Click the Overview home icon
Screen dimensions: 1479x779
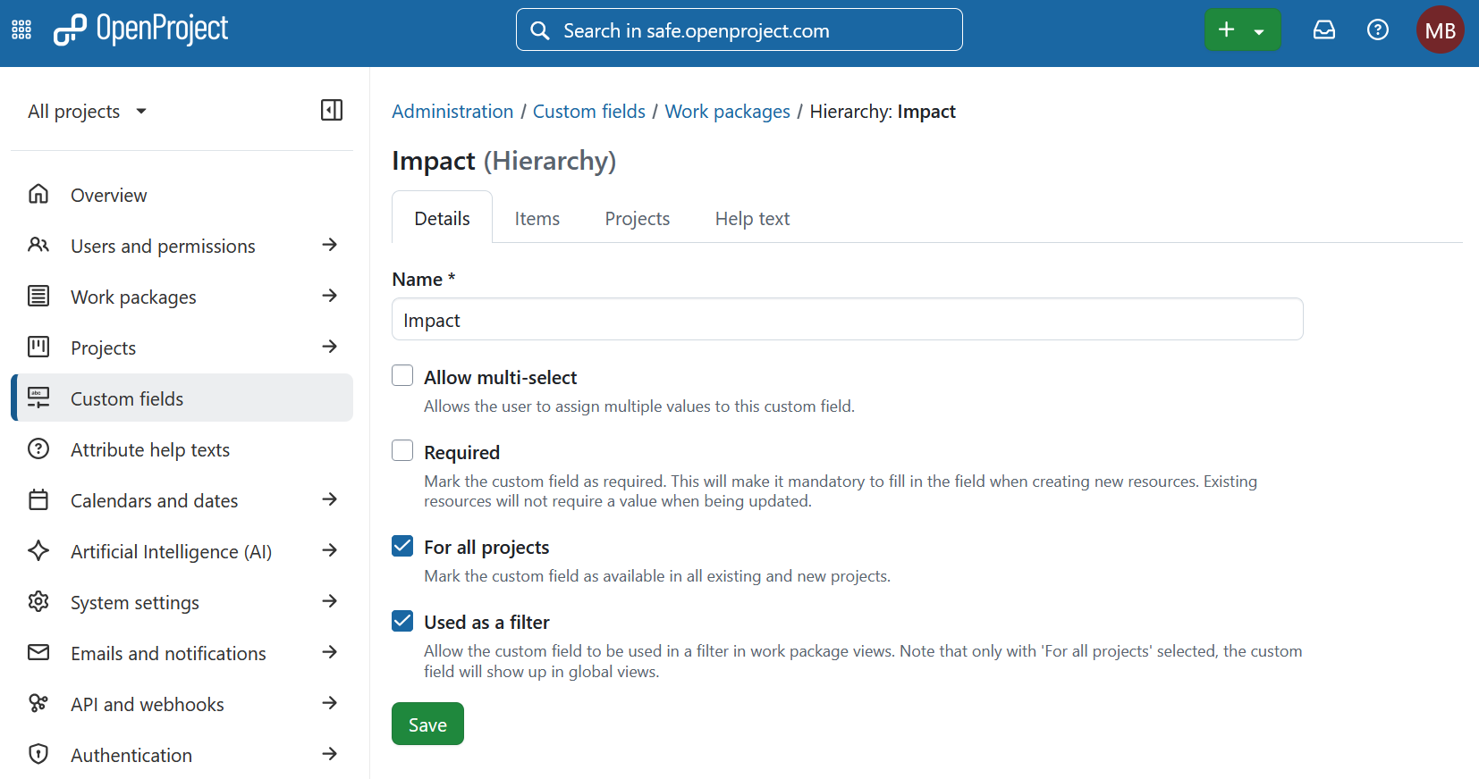point(38,194)
